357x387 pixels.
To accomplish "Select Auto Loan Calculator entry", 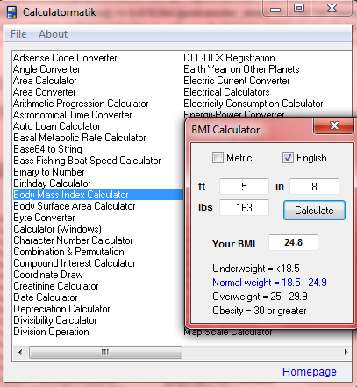I will tap(57, 126).
